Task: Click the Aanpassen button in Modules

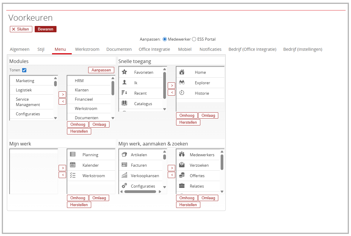Action: (101, 70)
